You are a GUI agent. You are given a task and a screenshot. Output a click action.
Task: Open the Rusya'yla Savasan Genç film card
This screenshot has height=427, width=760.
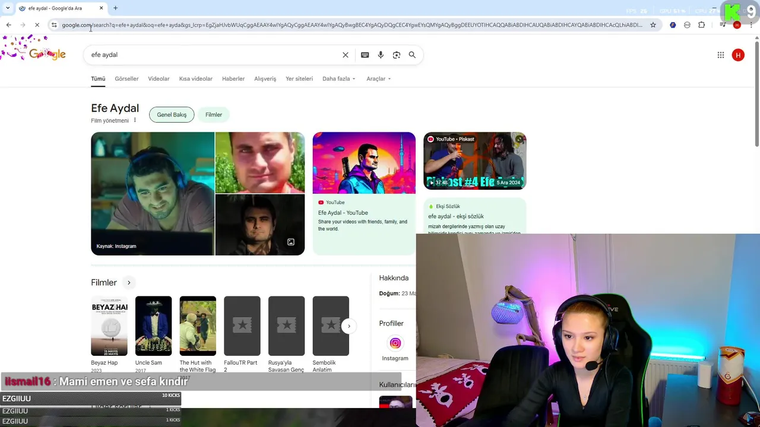tap(286, 326)
